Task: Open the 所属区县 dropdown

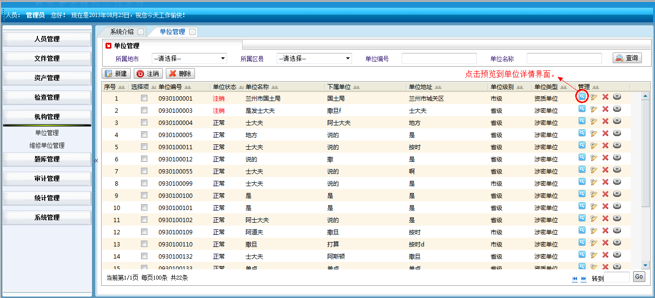Action: point(315,58)
